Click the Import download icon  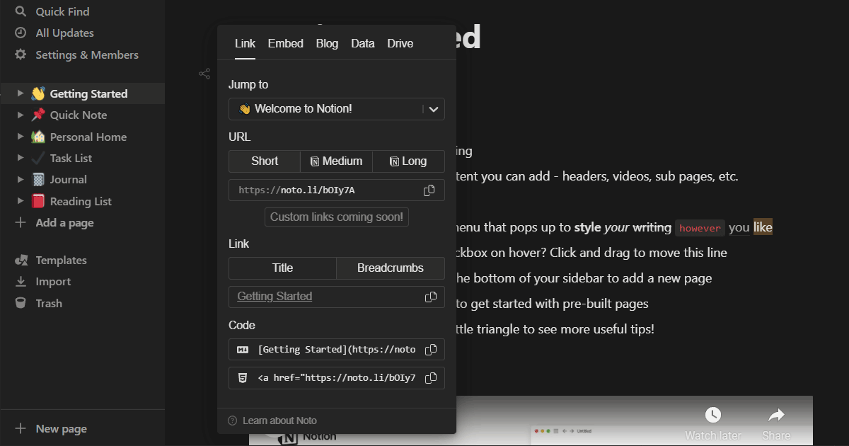(21, 281)
